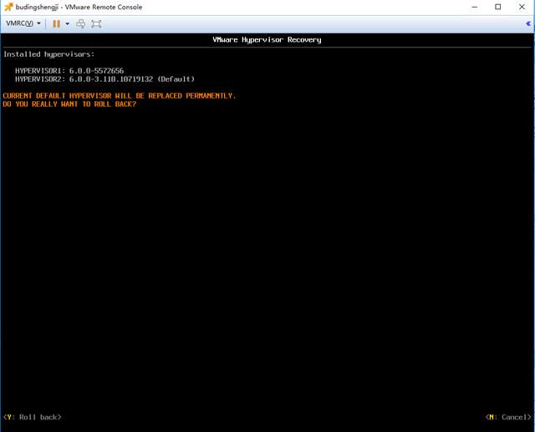Click the Y: Roll back option

click(33, 417)
